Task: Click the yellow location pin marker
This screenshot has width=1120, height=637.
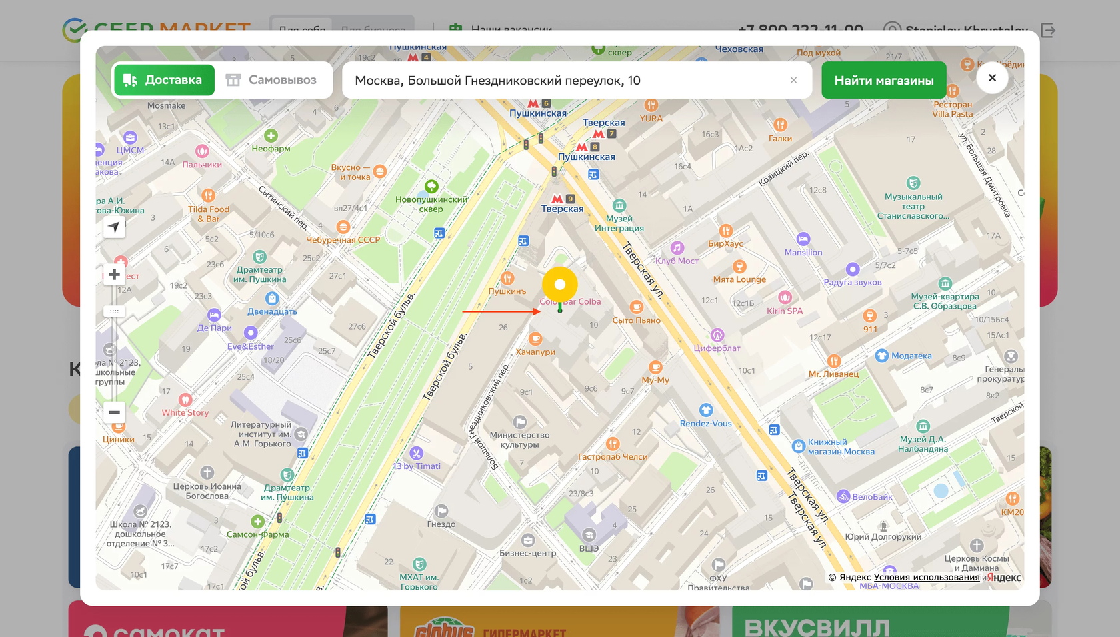Action: click(560, 285)
